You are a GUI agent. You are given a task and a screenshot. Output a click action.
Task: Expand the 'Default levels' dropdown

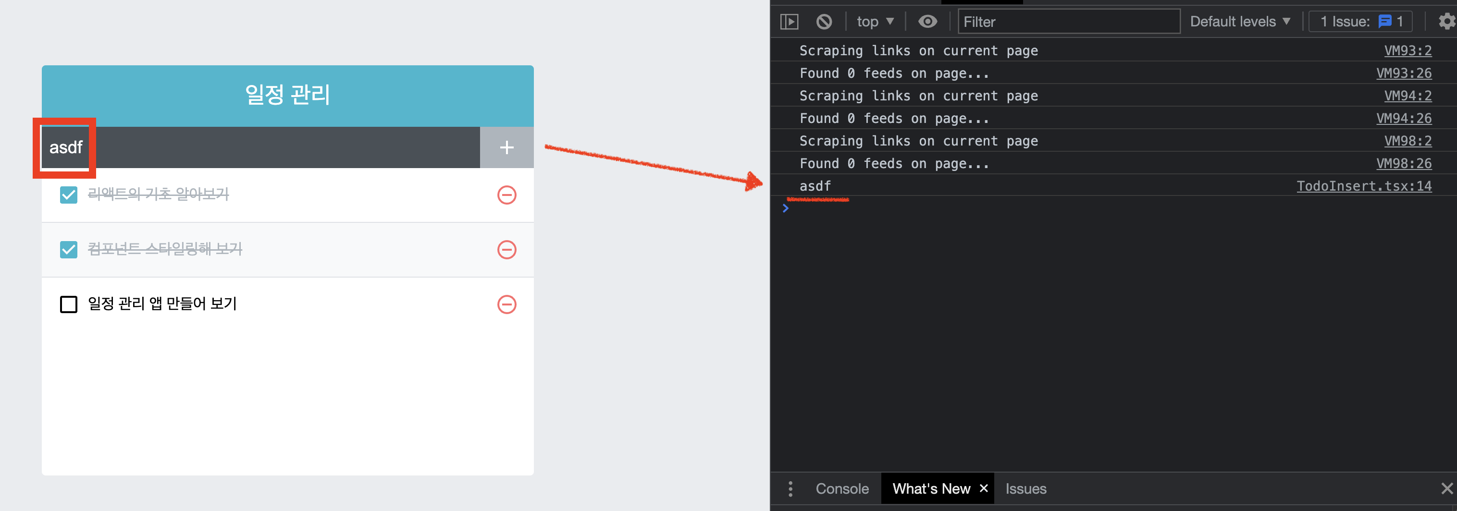(1240, 22)
